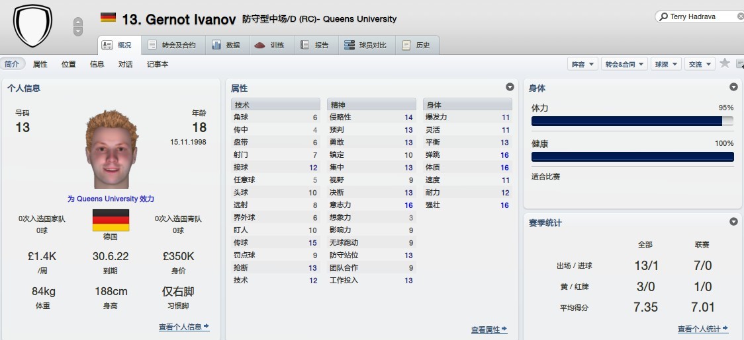Toggle the favorite star icon

click(x=725, y=63)
